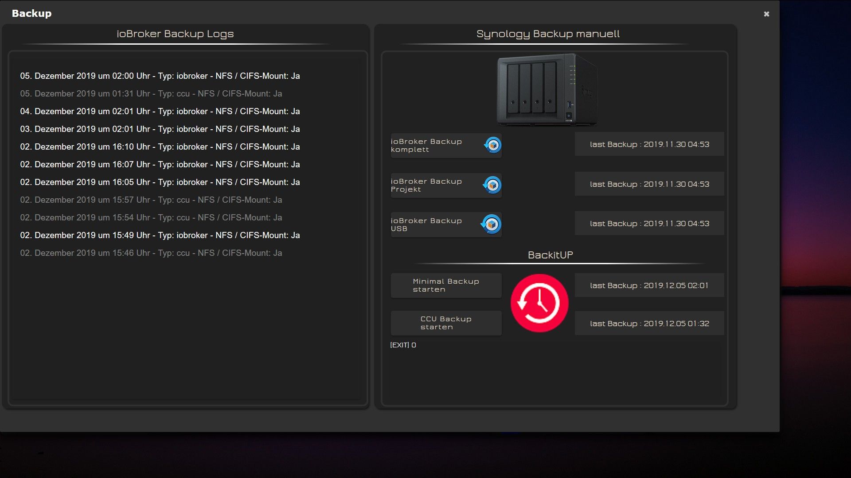Viewport: 851px width, 478px height.
Task: Click the Synology NAS device image
Action: pos(548,90)
